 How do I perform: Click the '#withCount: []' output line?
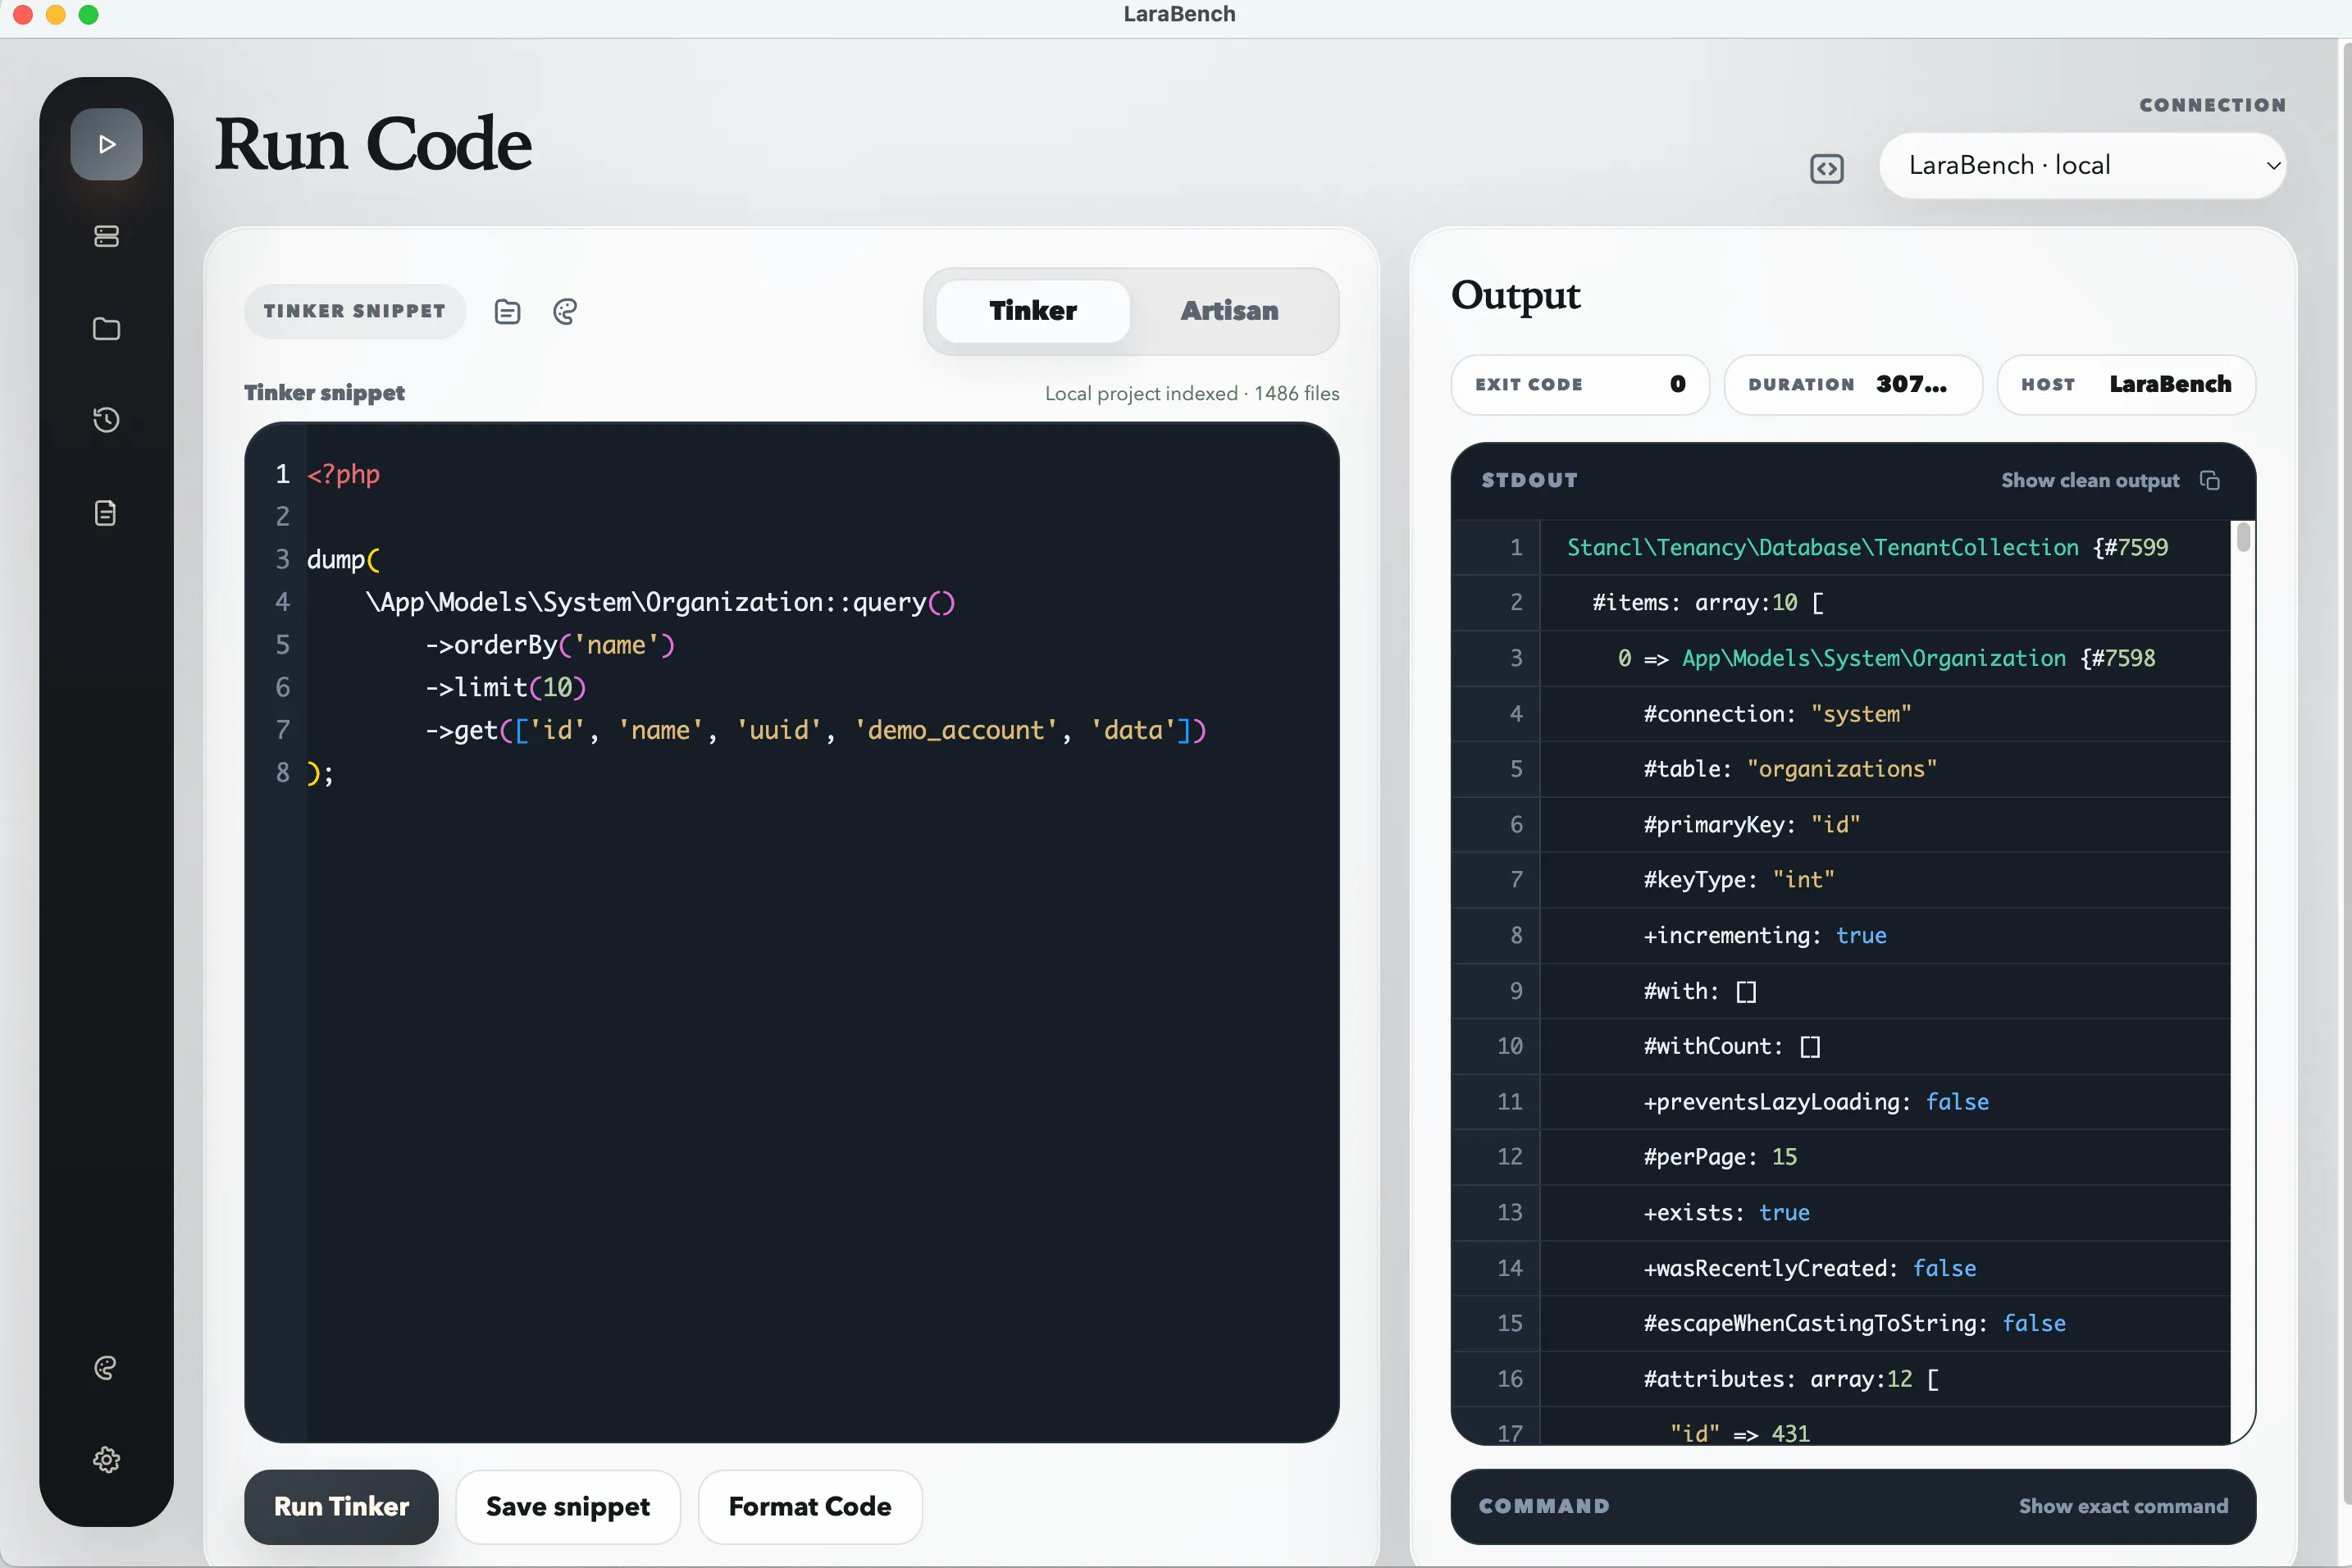coord(1732,1046)
